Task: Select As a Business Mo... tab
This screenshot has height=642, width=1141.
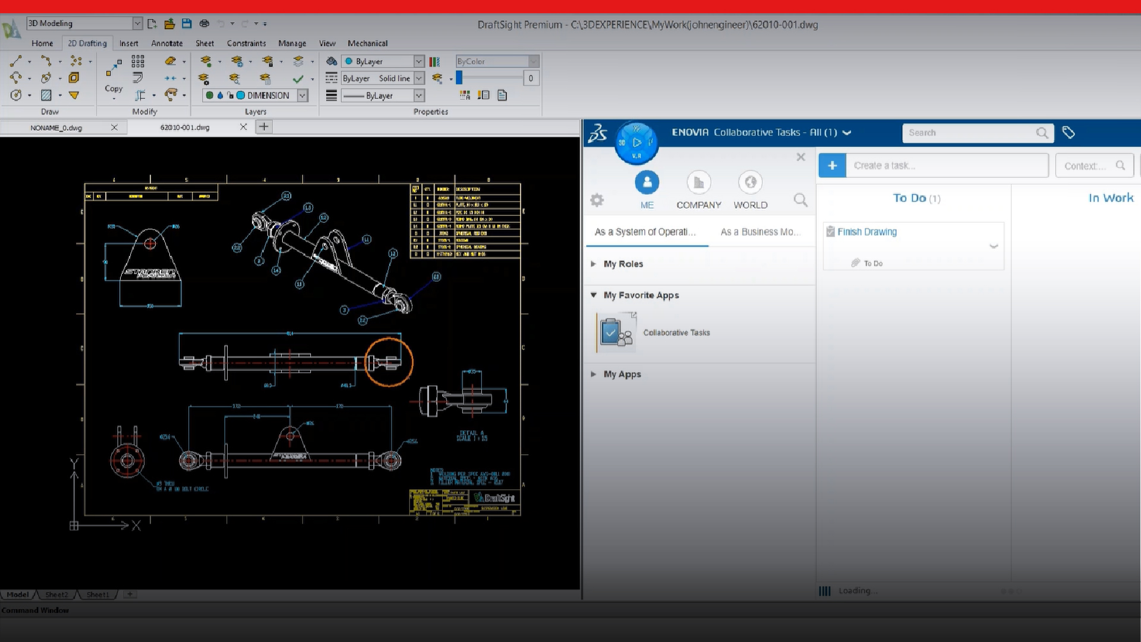Action: tap(761, 232)
